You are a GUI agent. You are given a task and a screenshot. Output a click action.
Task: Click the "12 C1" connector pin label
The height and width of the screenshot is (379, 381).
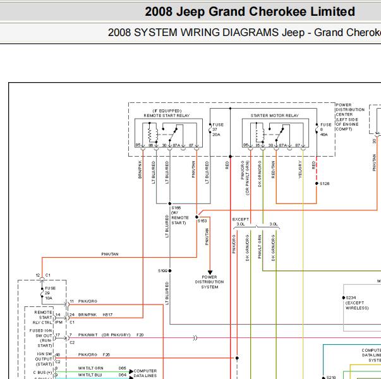coord(43,275)
